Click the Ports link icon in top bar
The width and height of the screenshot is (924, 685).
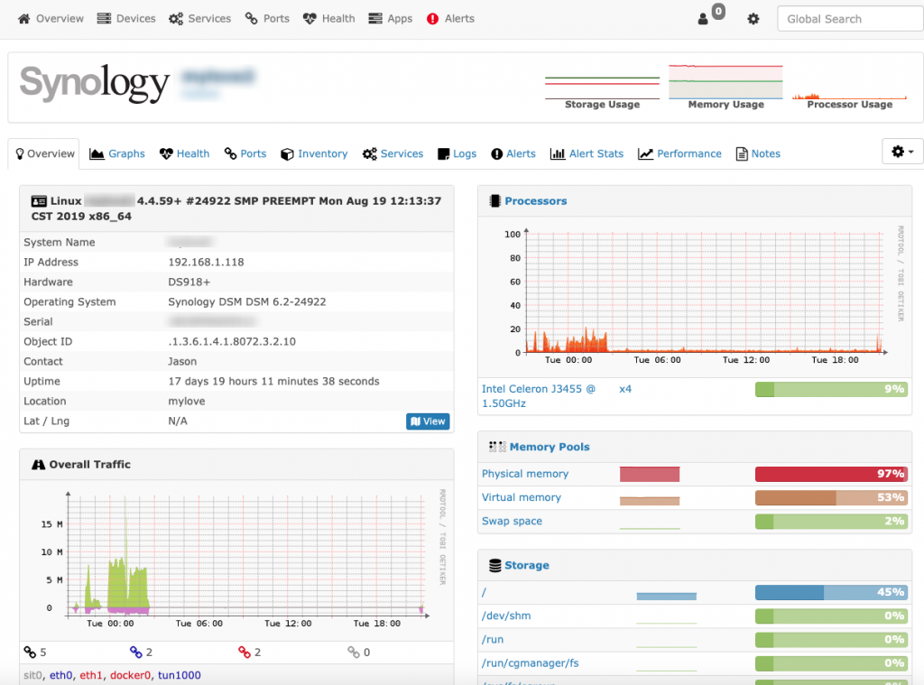[x=252, y=19]
